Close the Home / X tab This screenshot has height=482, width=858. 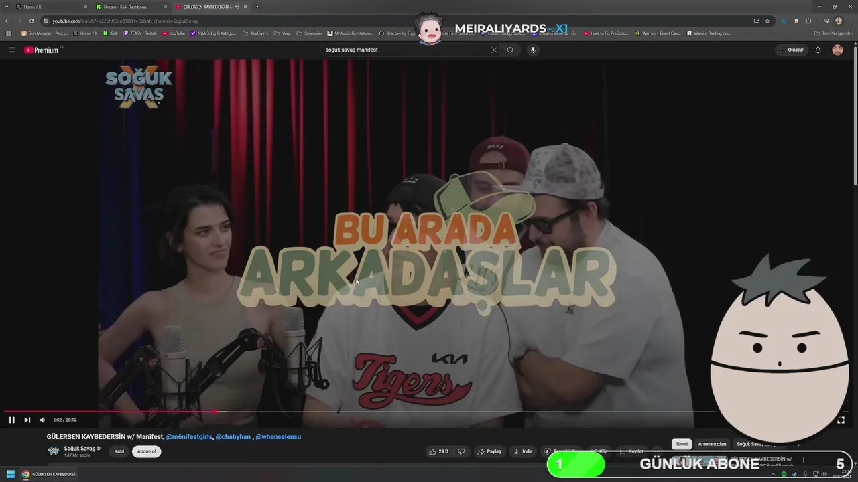[85, 7]
